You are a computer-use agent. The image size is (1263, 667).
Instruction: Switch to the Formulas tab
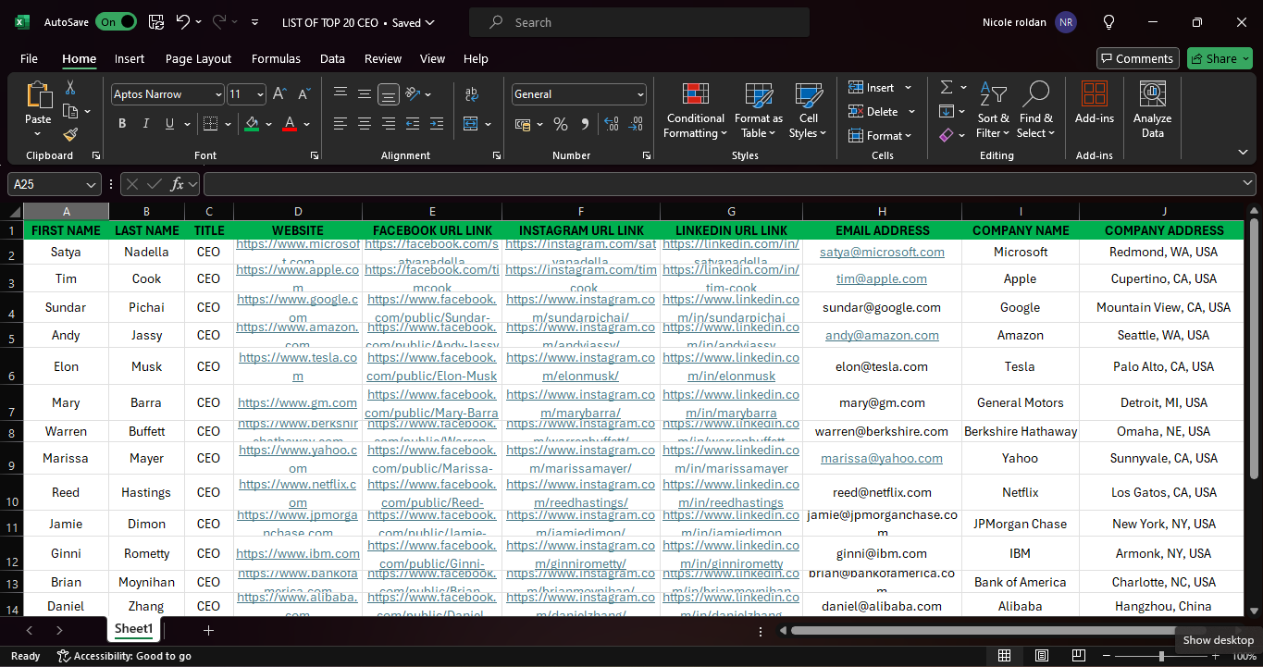(276, 58)
